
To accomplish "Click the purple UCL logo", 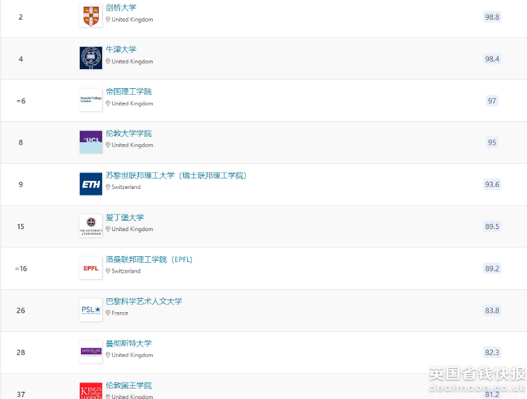I will click(91, 142).
